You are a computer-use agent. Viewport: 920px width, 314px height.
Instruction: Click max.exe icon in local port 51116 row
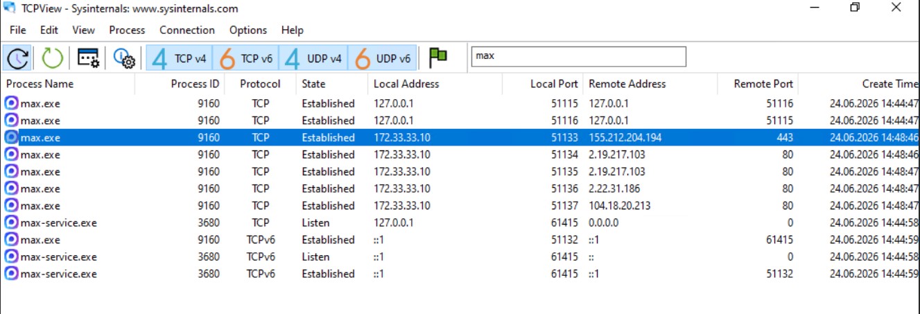12,121
